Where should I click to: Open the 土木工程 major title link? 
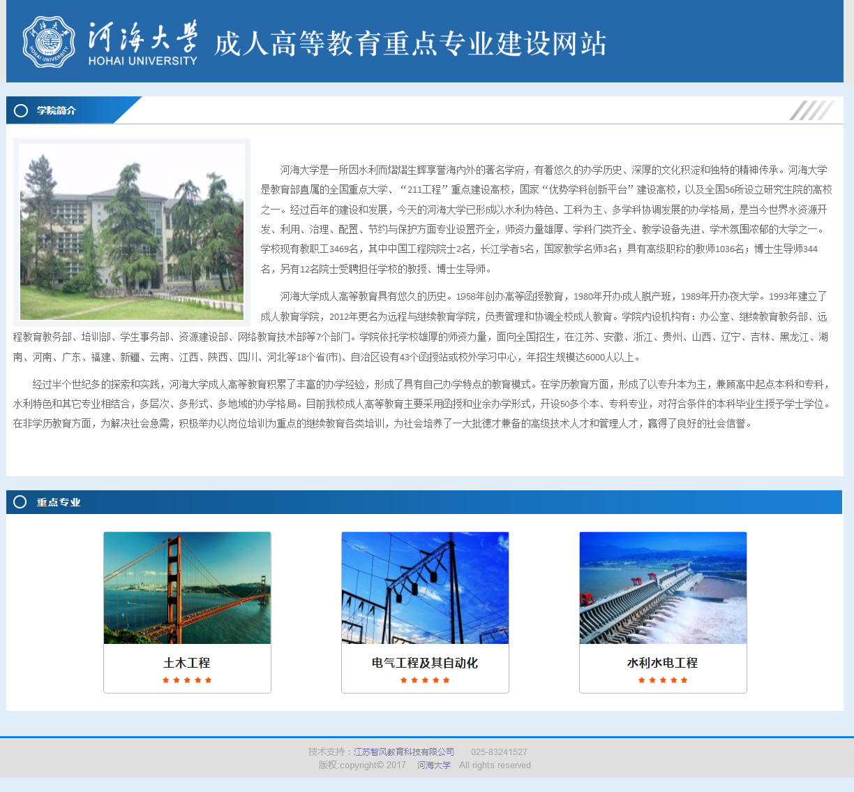187,663
